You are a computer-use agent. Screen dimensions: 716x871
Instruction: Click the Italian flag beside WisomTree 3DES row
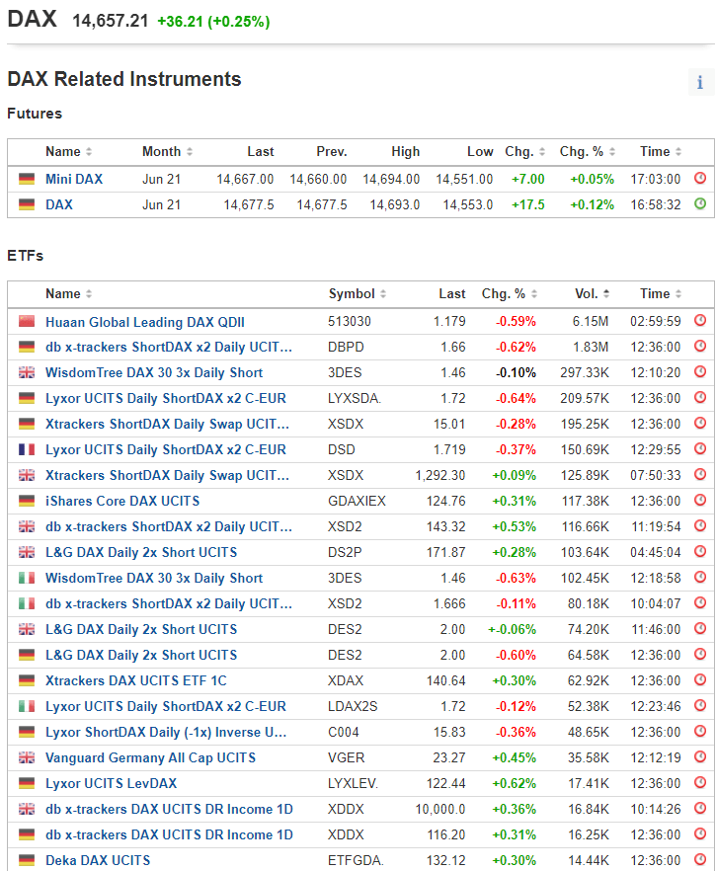(27, 578)
